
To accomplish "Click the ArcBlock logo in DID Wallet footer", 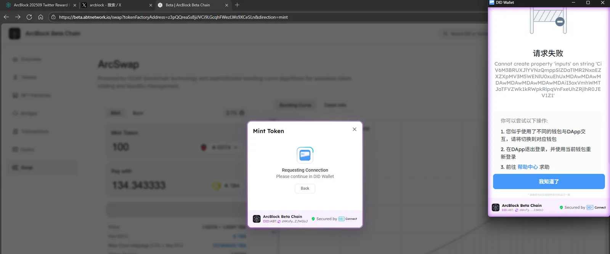I will pyautogui.click(x=496, y=207).
